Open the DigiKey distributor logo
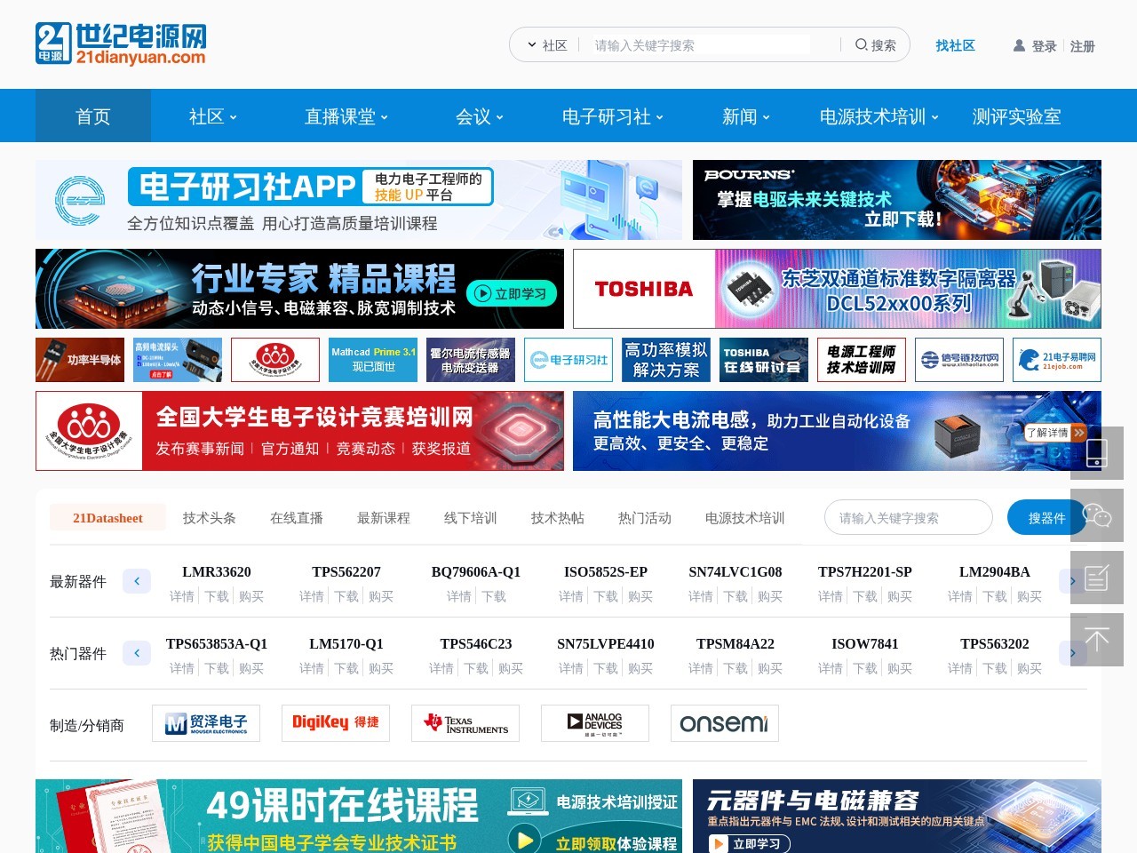 pyautogui.click(x=336, y=723)
